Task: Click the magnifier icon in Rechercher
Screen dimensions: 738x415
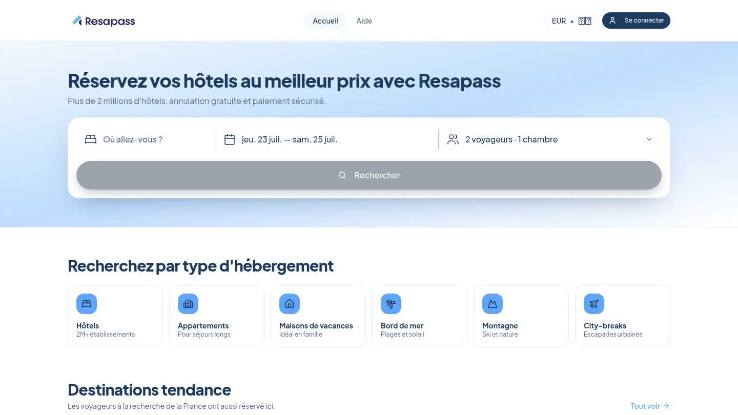Action: pyautogui.click(x=342, y=175)
